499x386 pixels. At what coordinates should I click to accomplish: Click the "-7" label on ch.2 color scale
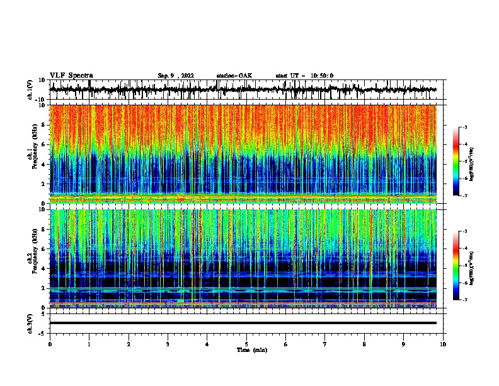(x=465, y=300)
